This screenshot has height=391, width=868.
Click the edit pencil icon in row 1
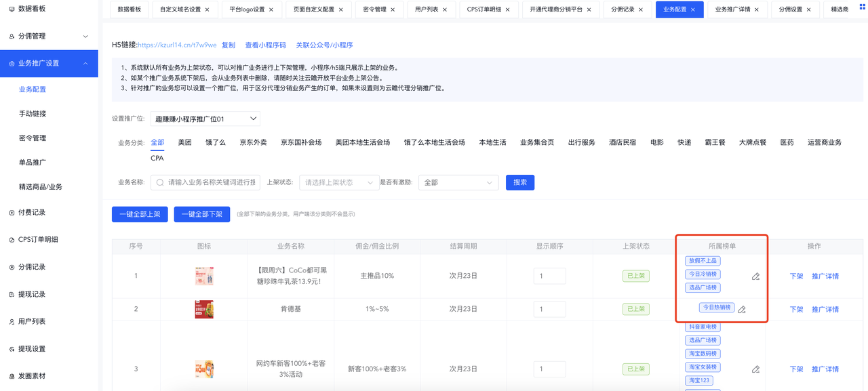[755, 276]
